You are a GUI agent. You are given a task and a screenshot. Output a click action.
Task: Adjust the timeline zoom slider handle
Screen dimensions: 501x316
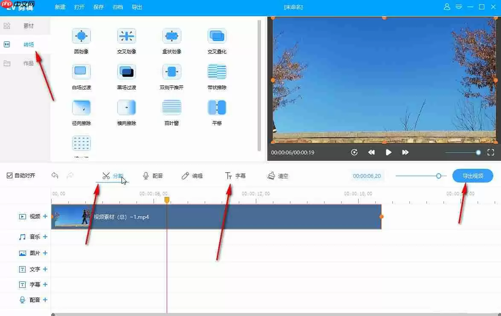(x=438, y=176)
